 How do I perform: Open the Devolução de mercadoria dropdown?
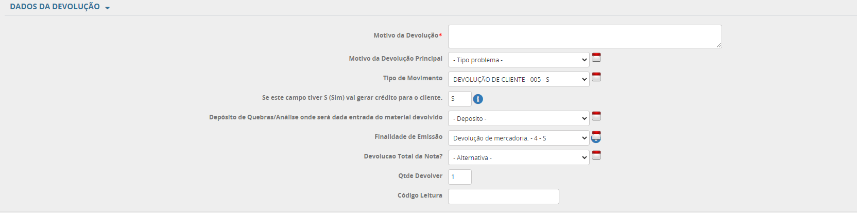518,138
